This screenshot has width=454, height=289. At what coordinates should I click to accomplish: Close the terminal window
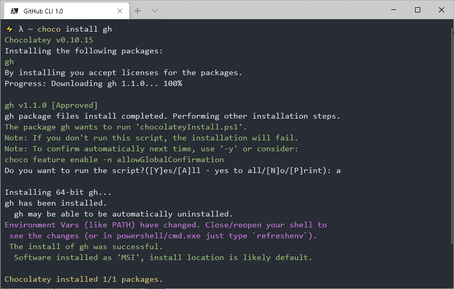click(x=441, y=10)
